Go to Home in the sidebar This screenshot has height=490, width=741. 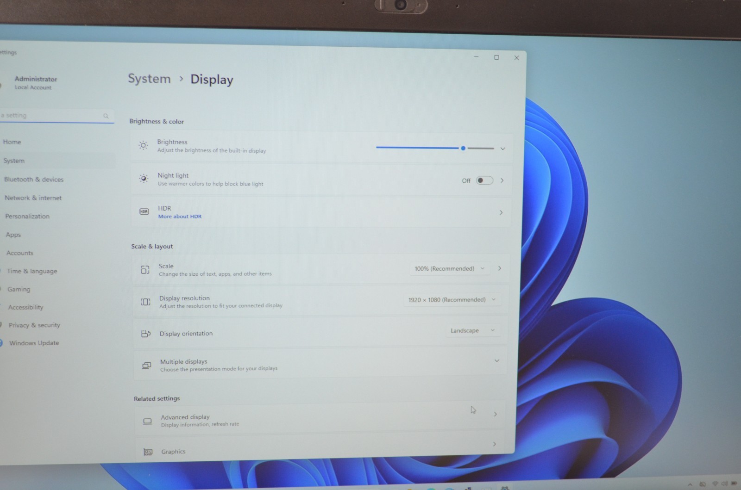12,142
